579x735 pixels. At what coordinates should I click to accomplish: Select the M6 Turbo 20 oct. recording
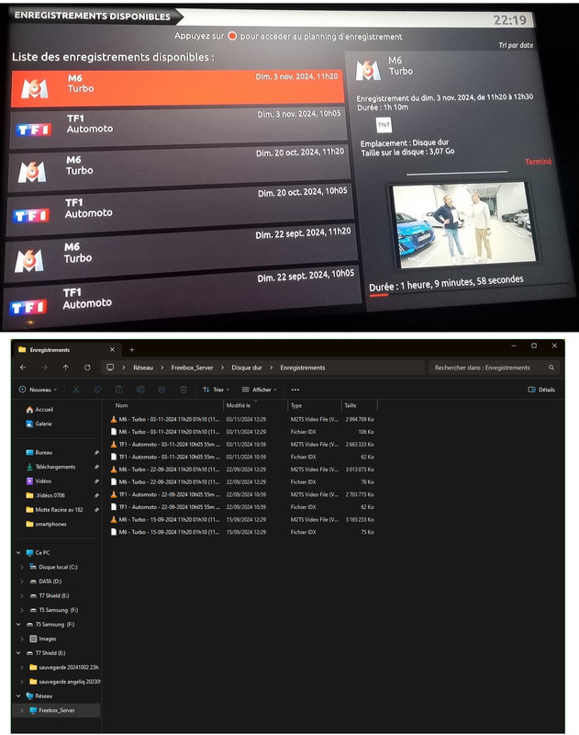click(x=178, y=168)
